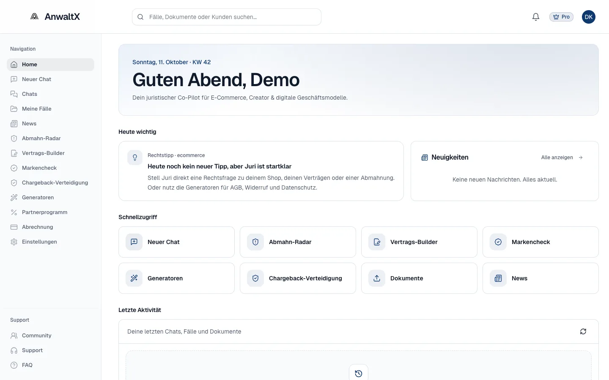The width and height of the screenshot is (609, 380).
Task: Click the Neuigkeiten heading
Action: [450, 157]
